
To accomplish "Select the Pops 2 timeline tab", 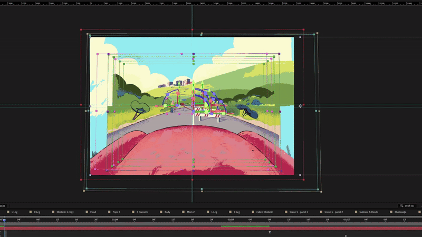I will [116, 212].
